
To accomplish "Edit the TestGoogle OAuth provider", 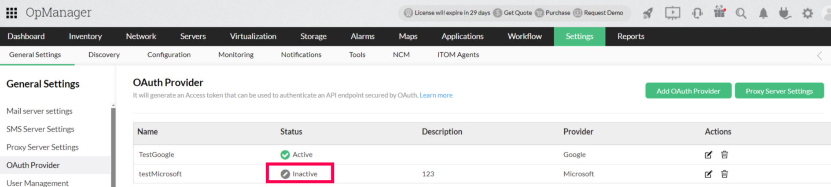I will [x=708, y=154].
